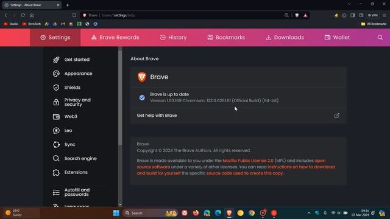Screen dimensions: 390x219
Task: Click the sidebar scrollbar down arrow
Action: point(120,204)
